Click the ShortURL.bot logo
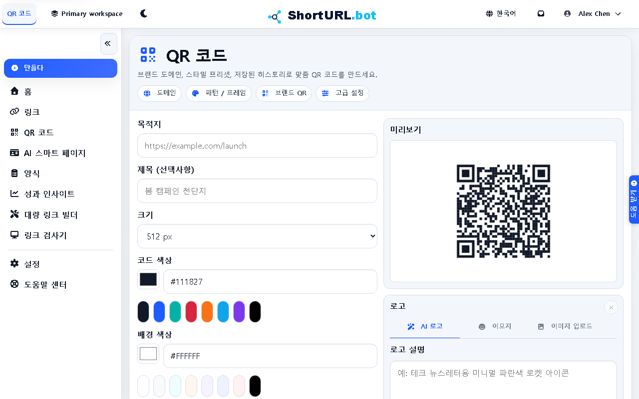639x399 pixels. [x=322, y=15]
